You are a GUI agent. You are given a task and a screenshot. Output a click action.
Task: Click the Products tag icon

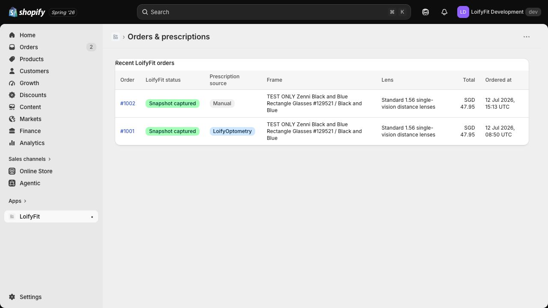[12, 59]
